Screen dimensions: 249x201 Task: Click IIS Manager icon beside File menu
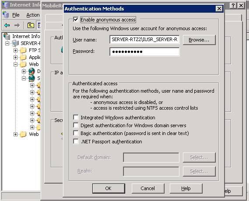pyautogui.click(x=6, y=15)
